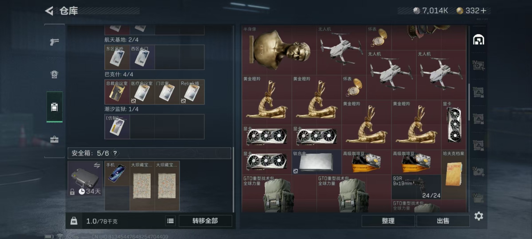Select the 半身像 golden bust item
This screenshot has height=239, width=532.
click(279, 50)
